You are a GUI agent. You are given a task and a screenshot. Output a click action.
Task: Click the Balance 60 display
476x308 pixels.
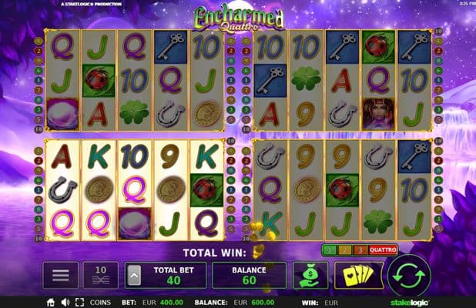coord(250,275)
